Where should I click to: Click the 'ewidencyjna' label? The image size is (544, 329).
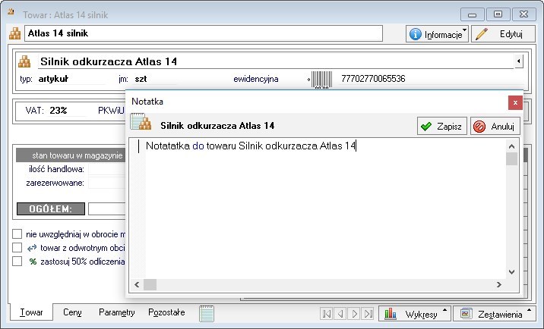click(x=256, y=79)
